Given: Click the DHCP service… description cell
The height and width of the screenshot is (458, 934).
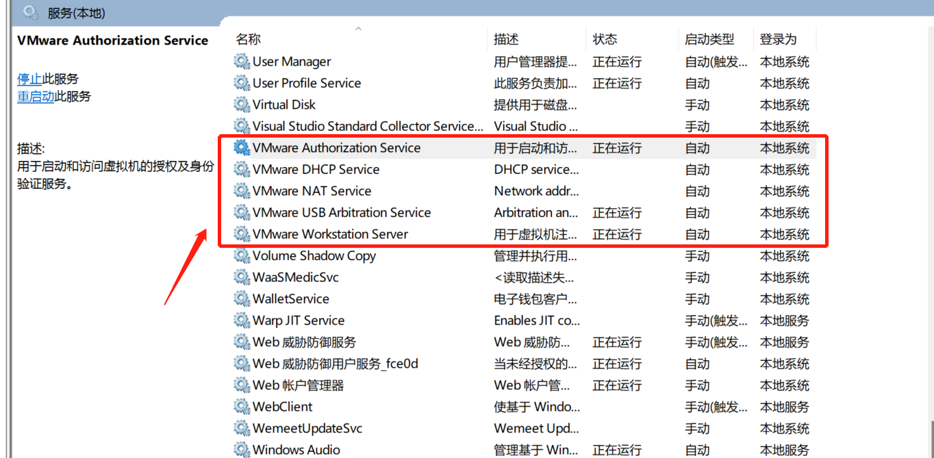Looking at the screenshot, I should [x=537, y=169].
